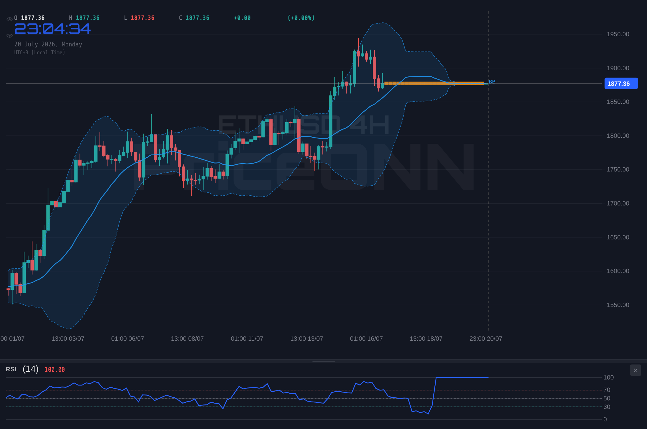Click the Close value 1877.36

point(198,18)
